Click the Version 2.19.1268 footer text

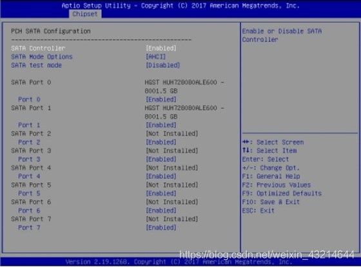179,262
